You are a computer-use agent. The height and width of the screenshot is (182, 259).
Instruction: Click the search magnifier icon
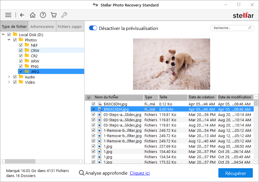click(x=250, y=28)
